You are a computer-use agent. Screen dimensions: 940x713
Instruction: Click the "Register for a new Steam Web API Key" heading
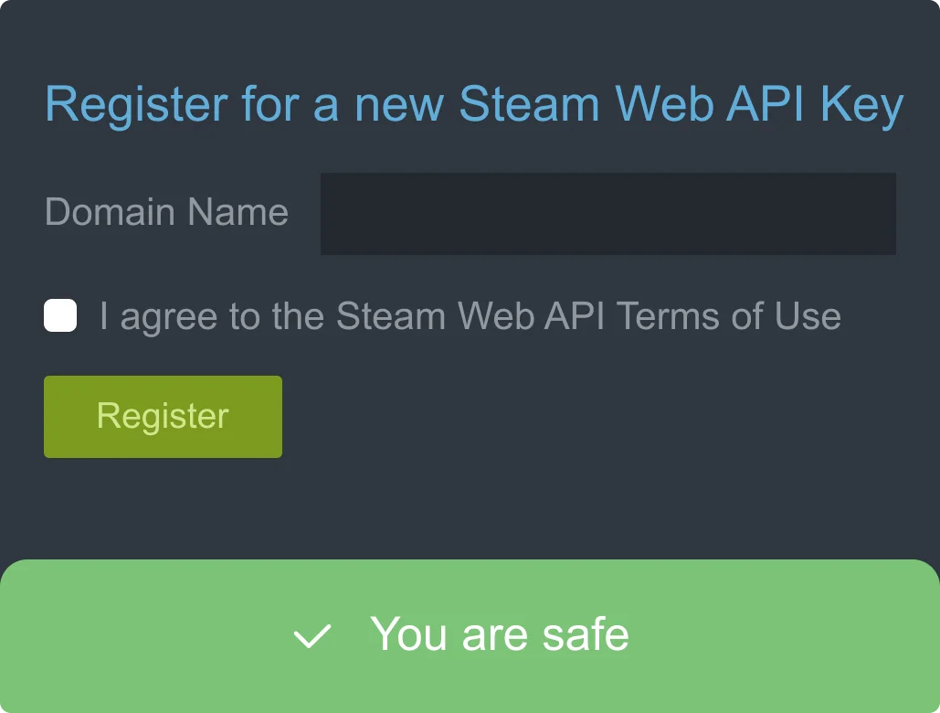[x=473, y=103]
